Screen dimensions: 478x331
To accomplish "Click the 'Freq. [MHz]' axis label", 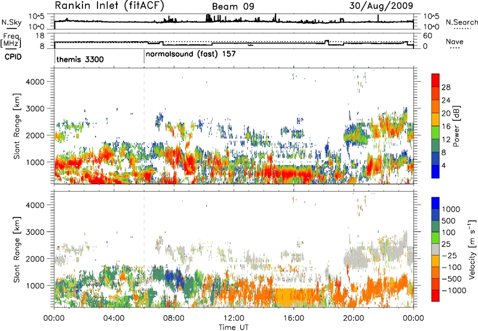I will 11,41.
